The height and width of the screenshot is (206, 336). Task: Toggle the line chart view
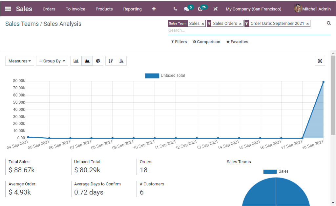point(87,61)
